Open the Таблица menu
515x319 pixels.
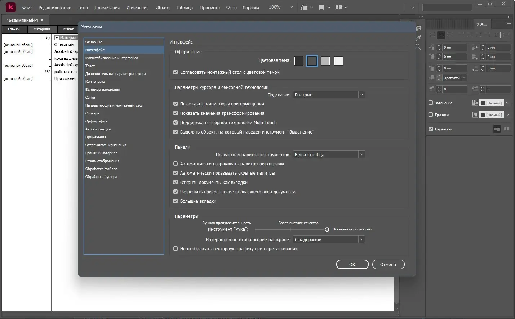point(185,8)
